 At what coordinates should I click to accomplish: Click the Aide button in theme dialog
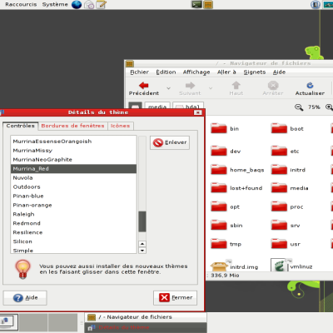[x=25, y=298]
